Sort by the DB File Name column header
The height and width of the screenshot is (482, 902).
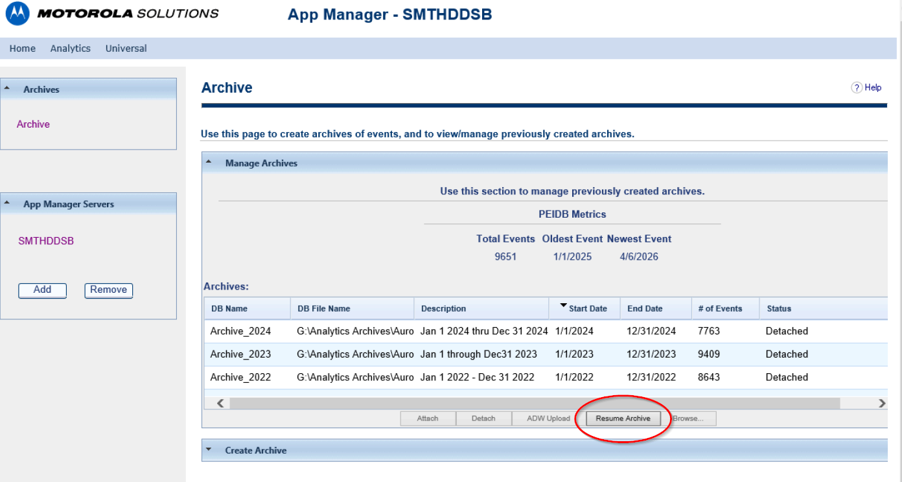(x=353, y=308)
